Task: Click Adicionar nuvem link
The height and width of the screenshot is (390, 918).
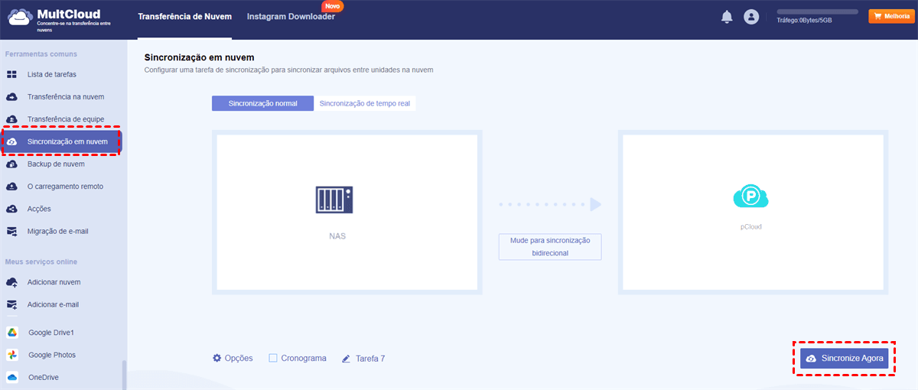Action: click(x=54, y=282)
